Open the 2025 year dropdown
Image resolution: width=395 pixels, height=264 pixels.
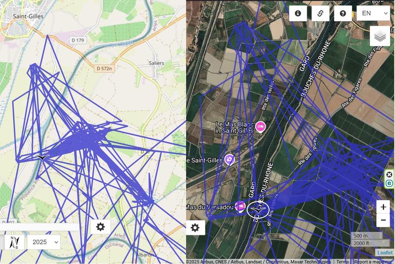pyautogui.click(x=44, y=242)
